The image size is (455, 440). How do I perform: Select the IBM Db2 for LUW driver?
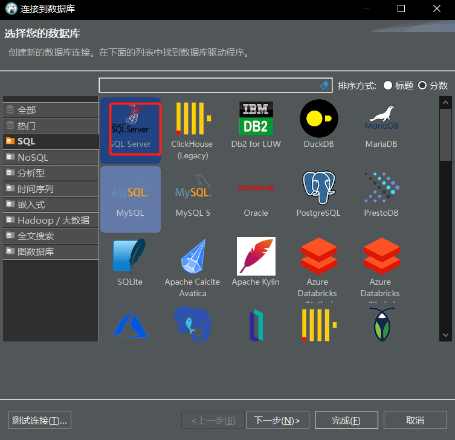click(256, 118)
